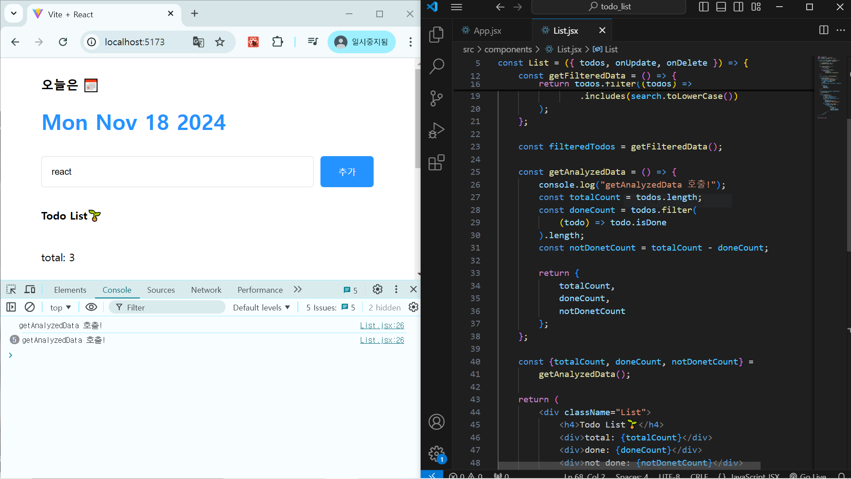Viewport: 851px width, 479px height.
Task: Expand more DevTools tabs chevron
Action: 297,290
